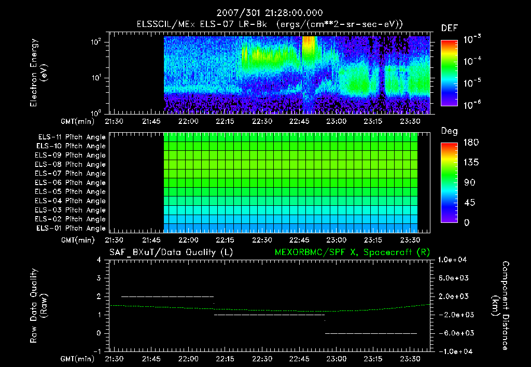The image size is (531, 367).
Task: Click the 90 value on the Deg scale
Action: point(470,183)
